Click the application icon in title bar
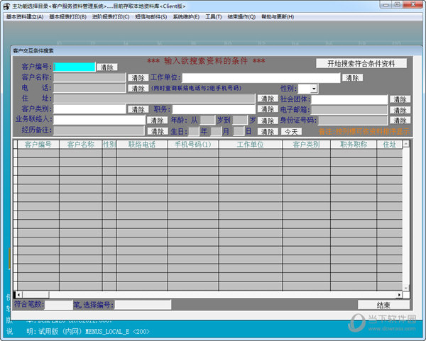426x341 pixels. point(7,6)
